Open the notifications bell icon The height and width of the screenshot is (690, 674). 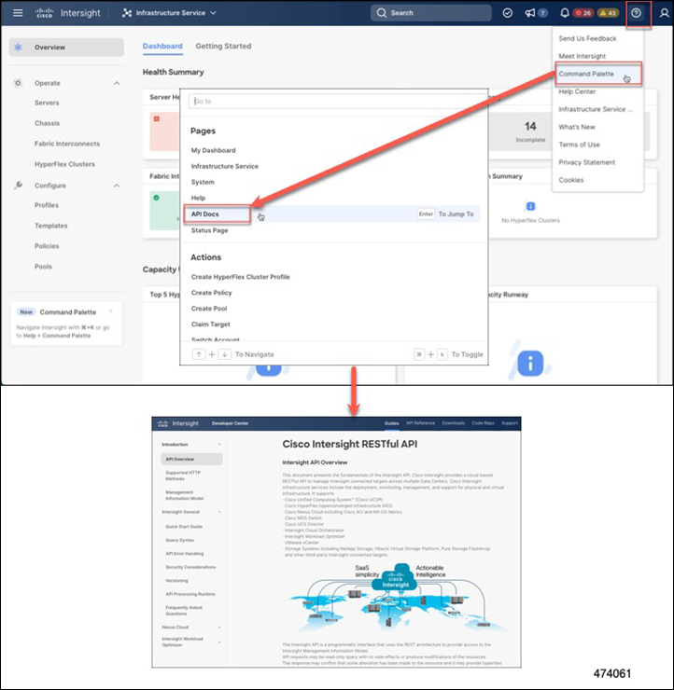click(564, 13)
